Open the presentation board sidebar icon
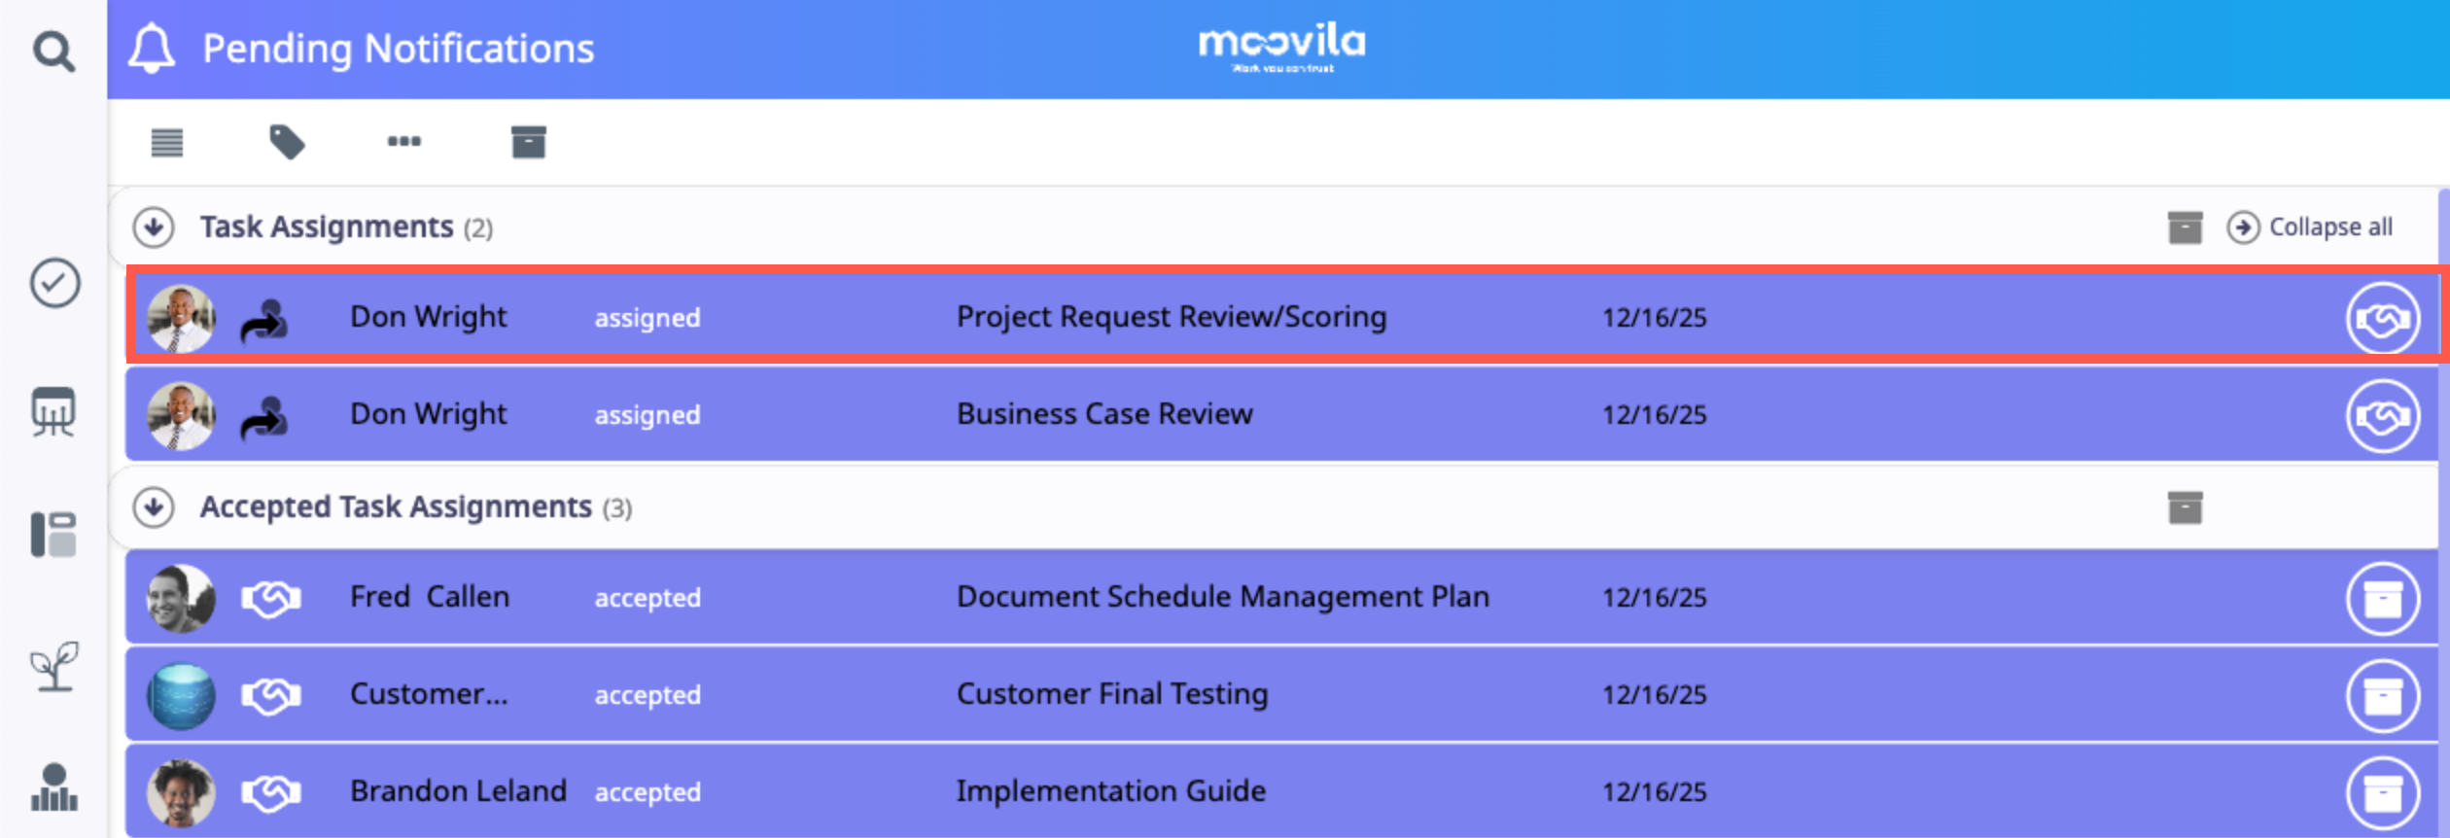Image resolution: width=2450 pixels, height=838 pixels. 53,412
